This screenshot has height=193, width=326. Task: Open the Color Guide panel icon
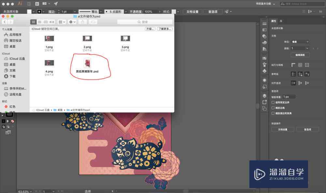[264, 49]
